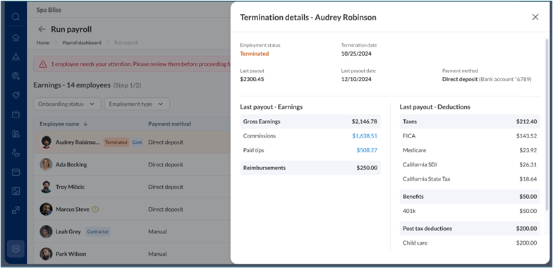Click Ada Becking's Direct deposit cell

[x=165, y=164]
